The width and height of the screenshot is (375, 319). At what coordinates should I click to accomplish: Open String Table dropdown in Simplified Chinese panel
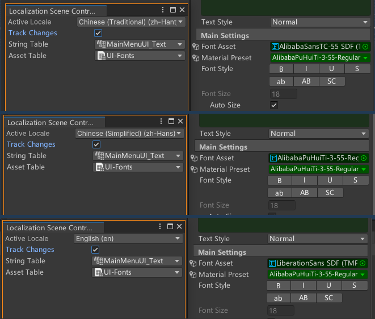(138, 156)
